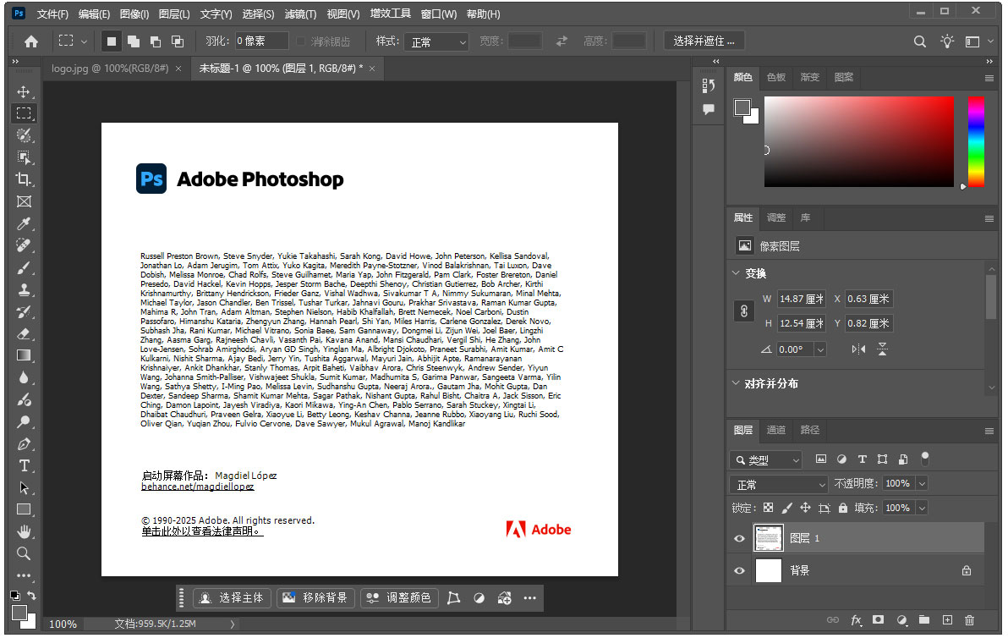1008x638 pixels.
Task: Select the Clone Stamp tool
Action: point(25,289)
